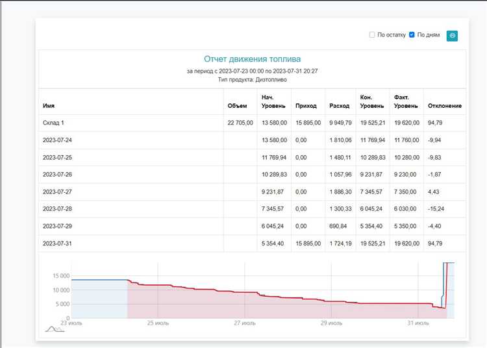Viewport: 487px width, 348px height.
Task: Click the 22 705,00 volume cell
Action: click(240, 123)
